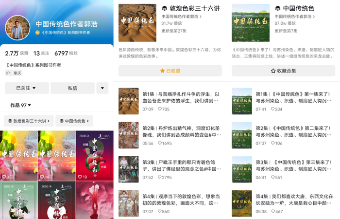Image resolution: width=340 pixels, height=219 pixels.
Task: Click the heart icon with 106 likes
Action: [x=273, y=143]
